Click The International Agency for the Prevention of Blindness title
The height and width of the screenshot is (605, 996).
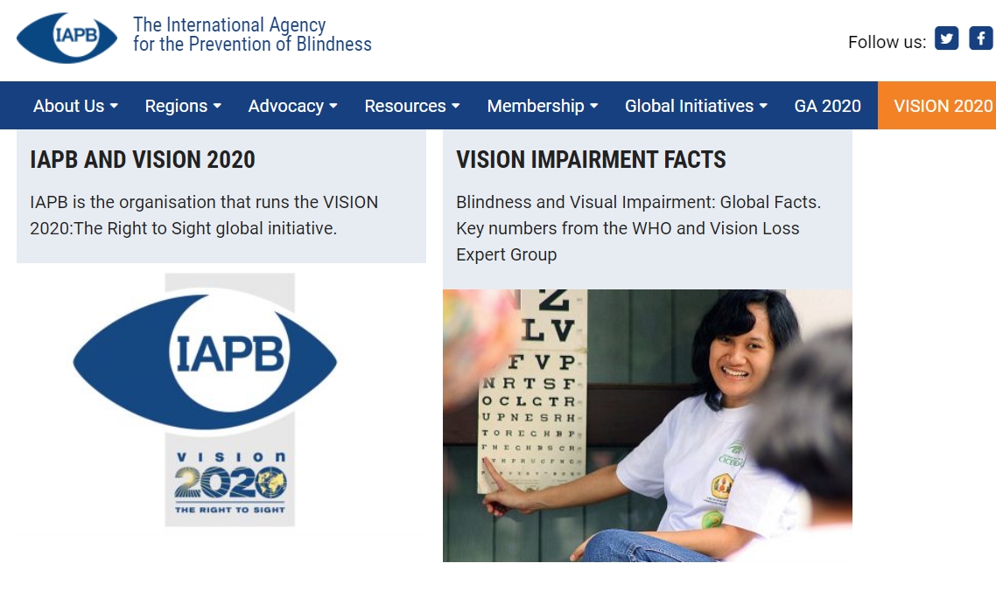click(x=252, y=34)
